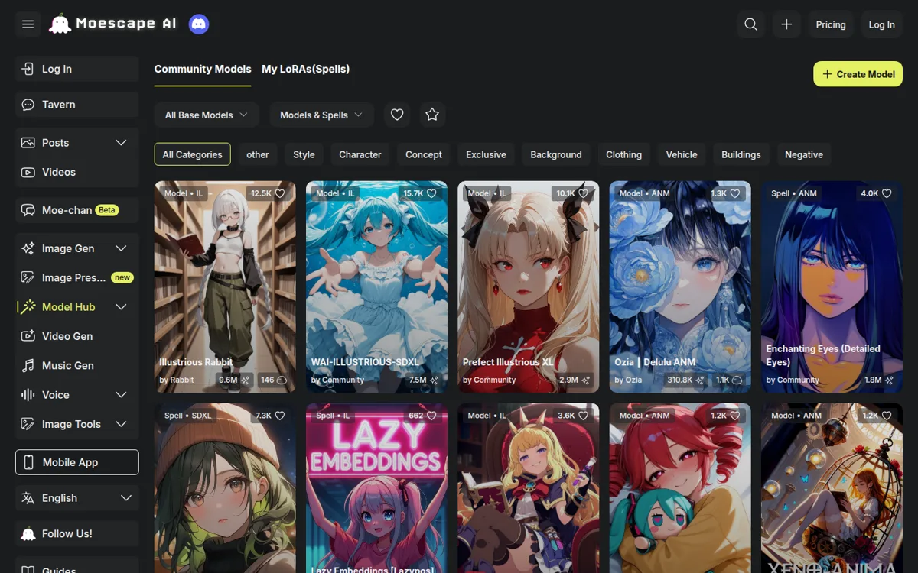Open Music Gen in the sidebar
The height and width of the screenshot is (573, 918).
pyautogui.click(x=76, y=365)
